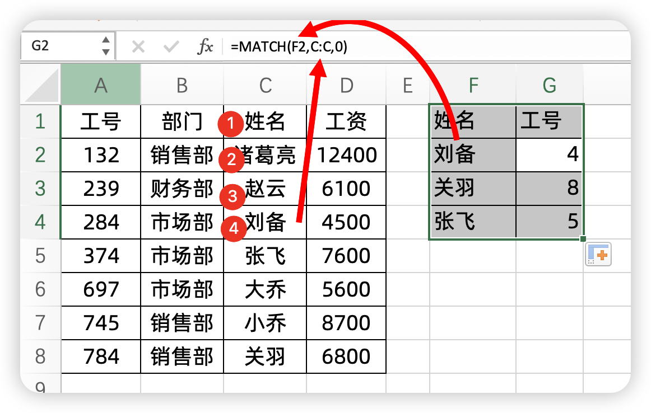
Task: Click cell with 284
Action: [x=101, y=222]
